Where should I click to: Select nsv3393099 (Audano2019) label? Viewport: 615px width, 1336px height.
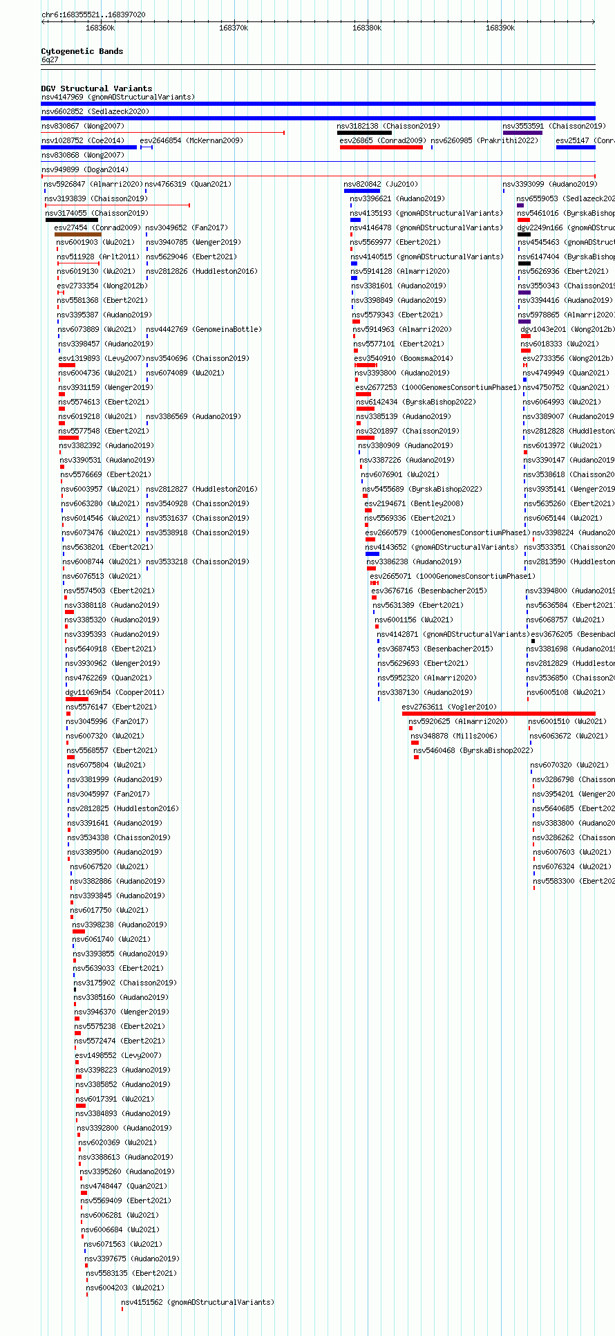coord(550,184)
